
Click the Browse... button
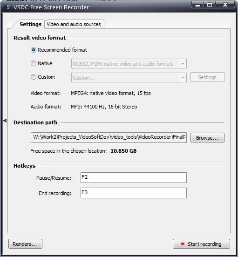(x=207, y=138)
